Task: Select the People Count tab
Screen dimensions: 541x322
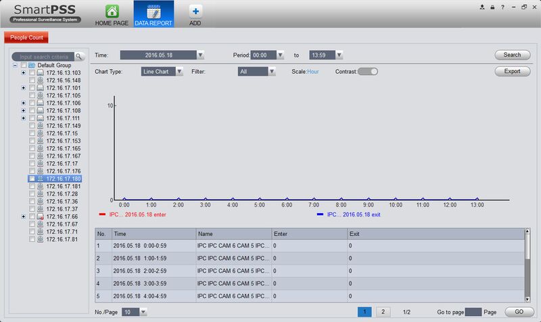Action: (x=26, y=37)
